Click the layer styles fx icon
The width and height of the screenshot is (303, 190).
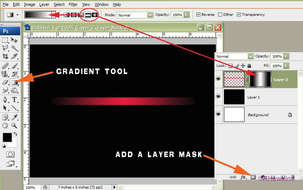[243, 177]
